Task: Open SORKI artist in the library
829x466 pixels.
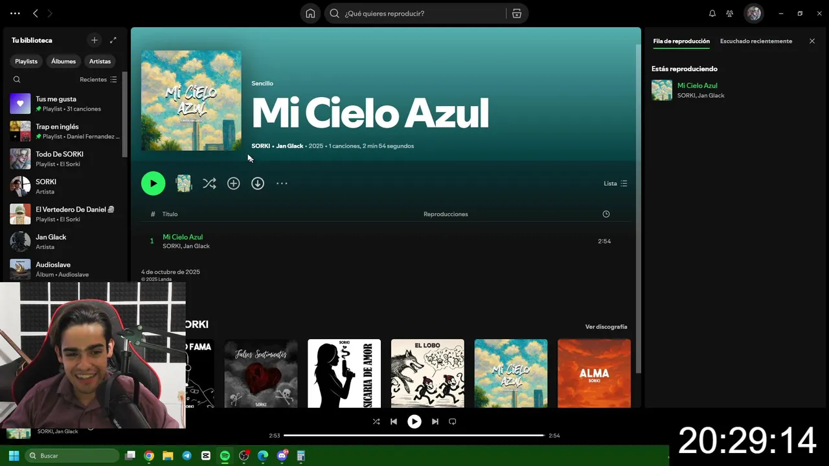Action: click(65, 186)
